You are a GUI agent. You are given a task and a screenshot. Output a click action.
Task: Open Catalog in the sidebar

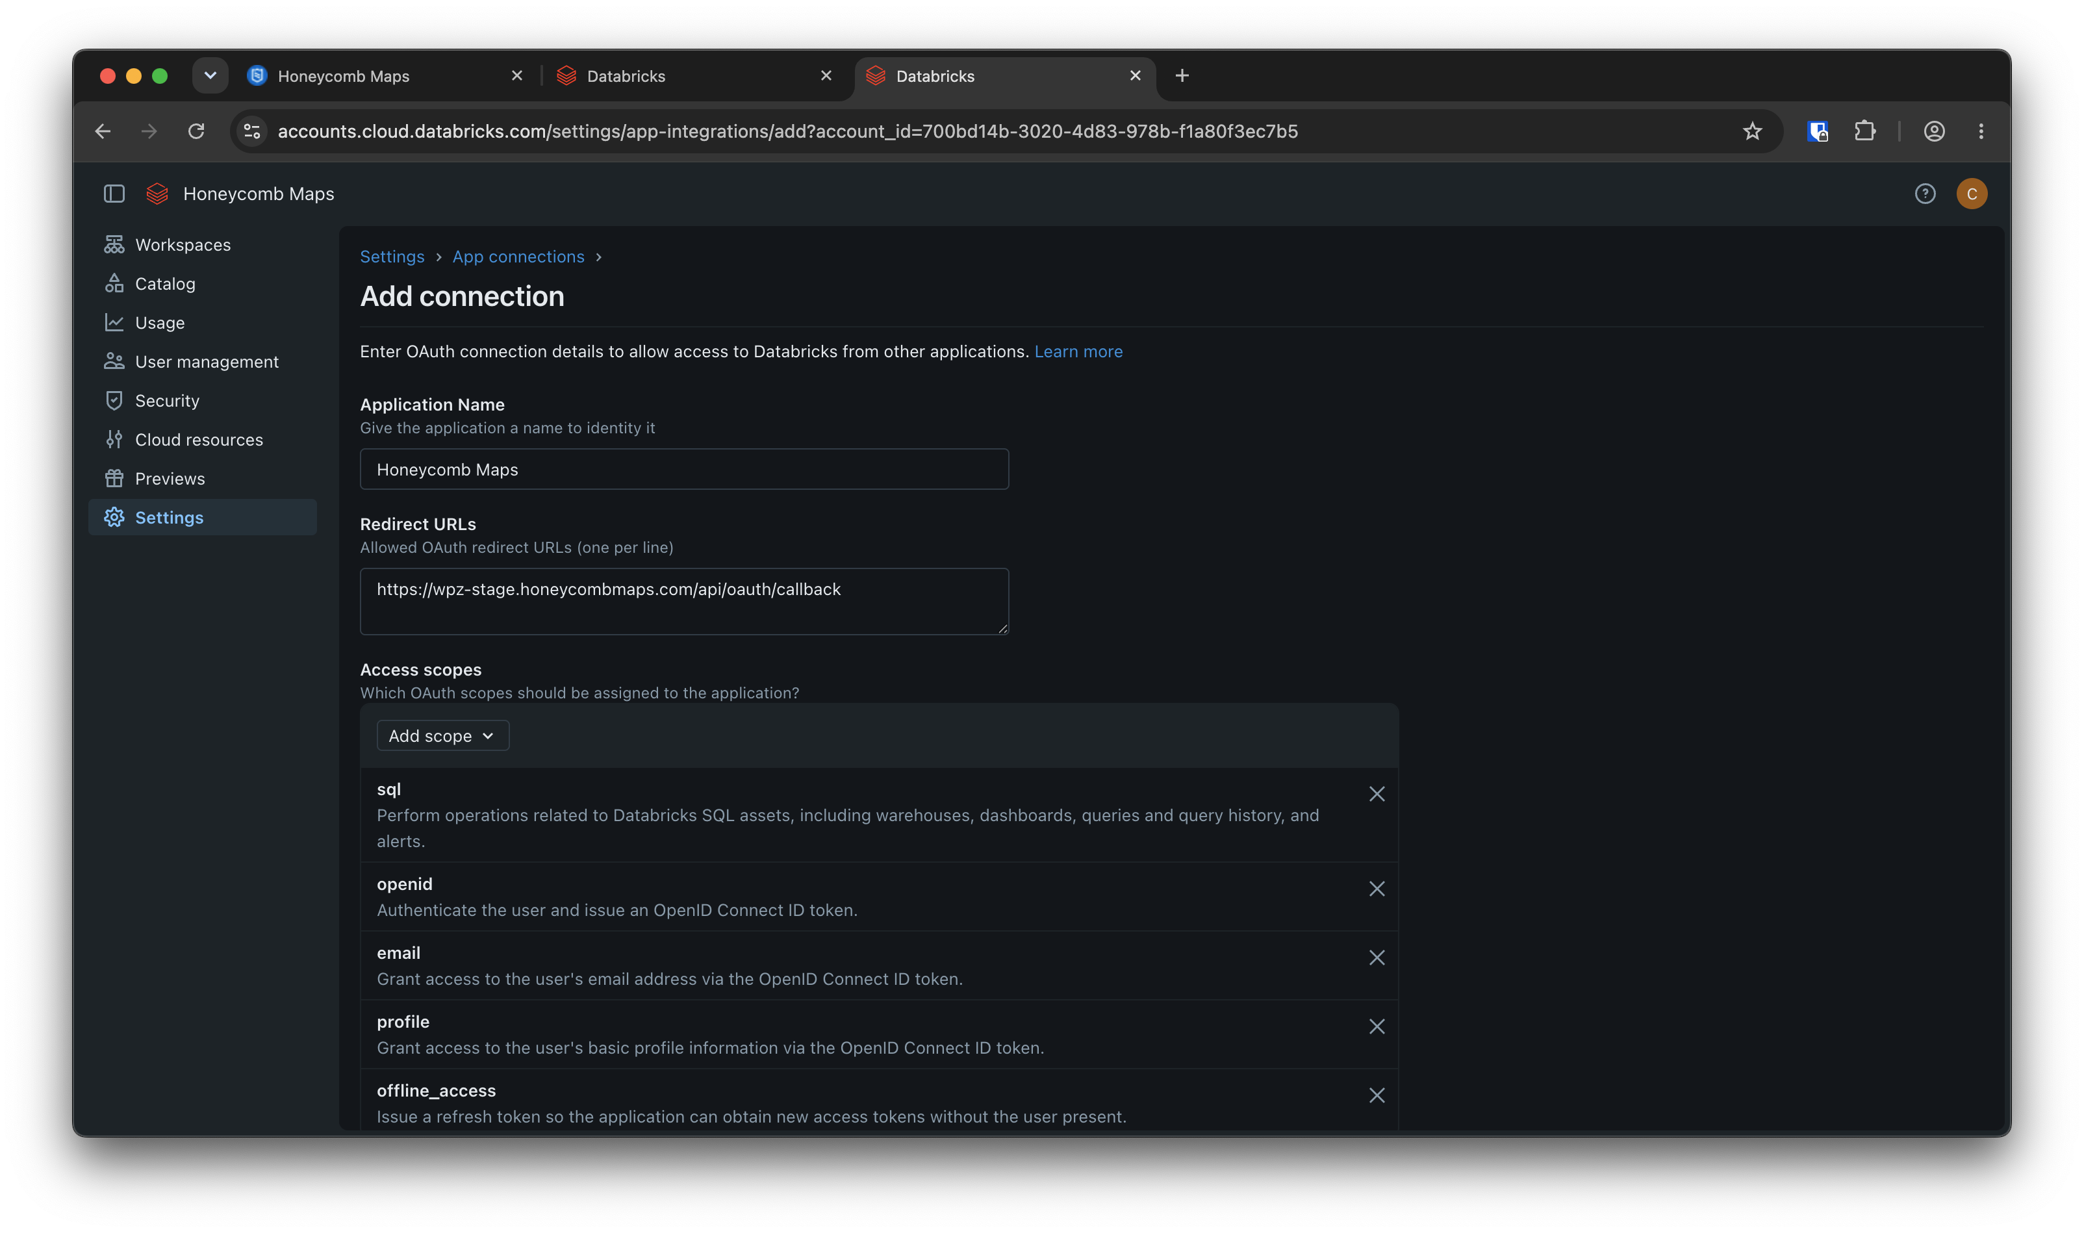tap(203, 283)
